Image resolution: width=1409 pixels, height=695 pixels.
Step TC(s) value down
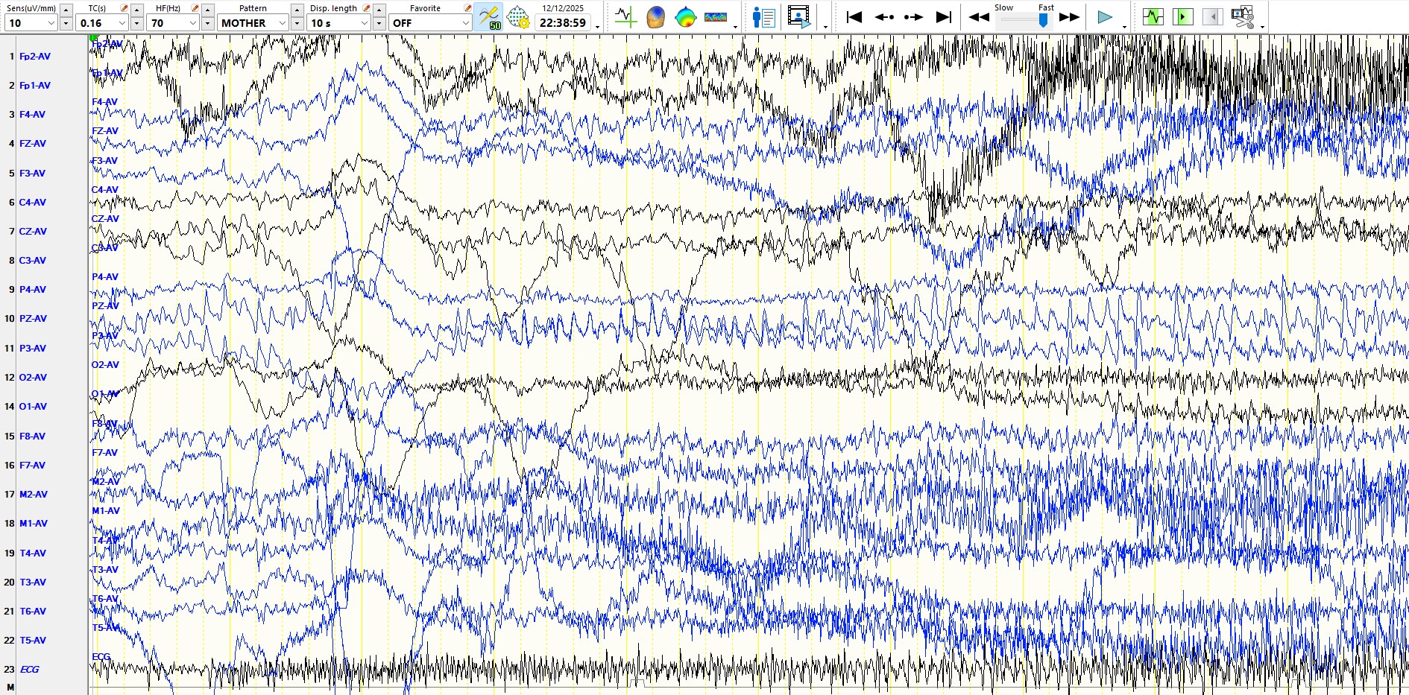(x=136, y=23)
